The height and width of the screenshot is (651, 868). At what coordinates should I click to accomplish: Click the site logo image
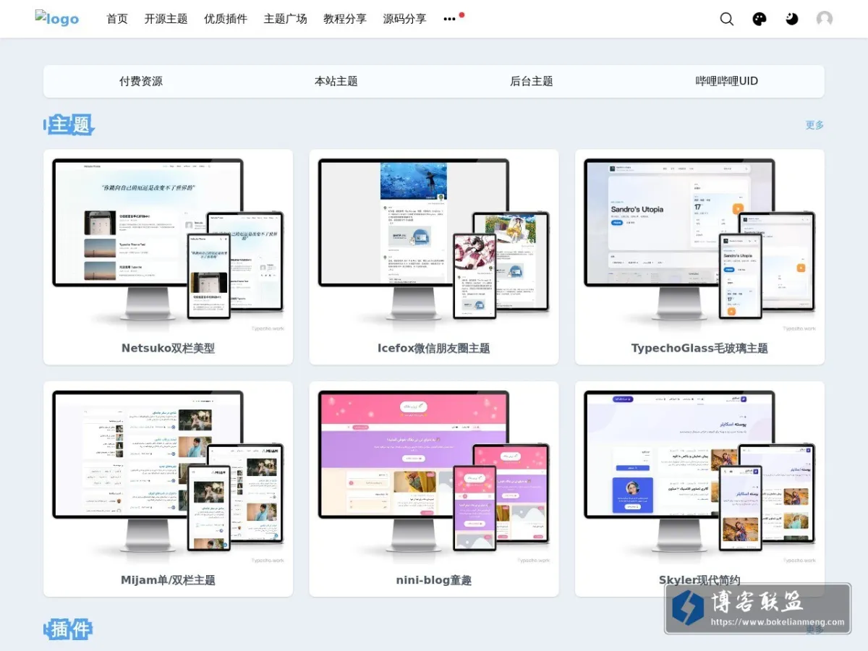pos(57,19)
